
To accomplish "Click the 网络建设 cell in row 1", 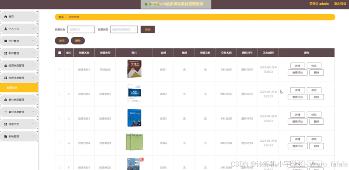I will [105, 70].
